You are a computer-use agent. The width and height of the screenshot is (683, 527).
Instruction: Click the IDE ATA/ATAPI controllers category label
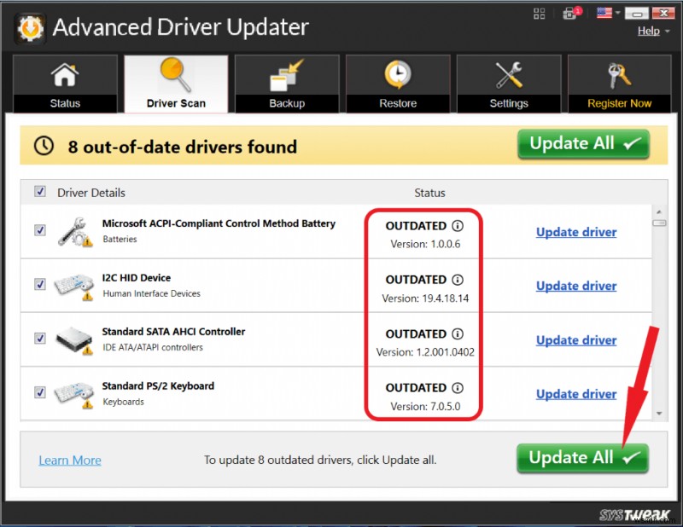153,348
